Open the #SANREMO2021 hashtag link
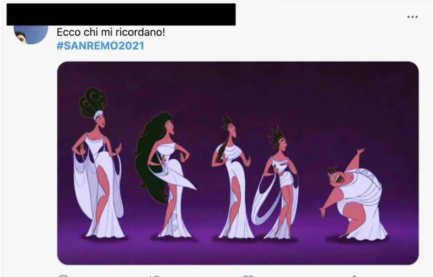Viewport: 433px width, 277px height. click(100, 46)
